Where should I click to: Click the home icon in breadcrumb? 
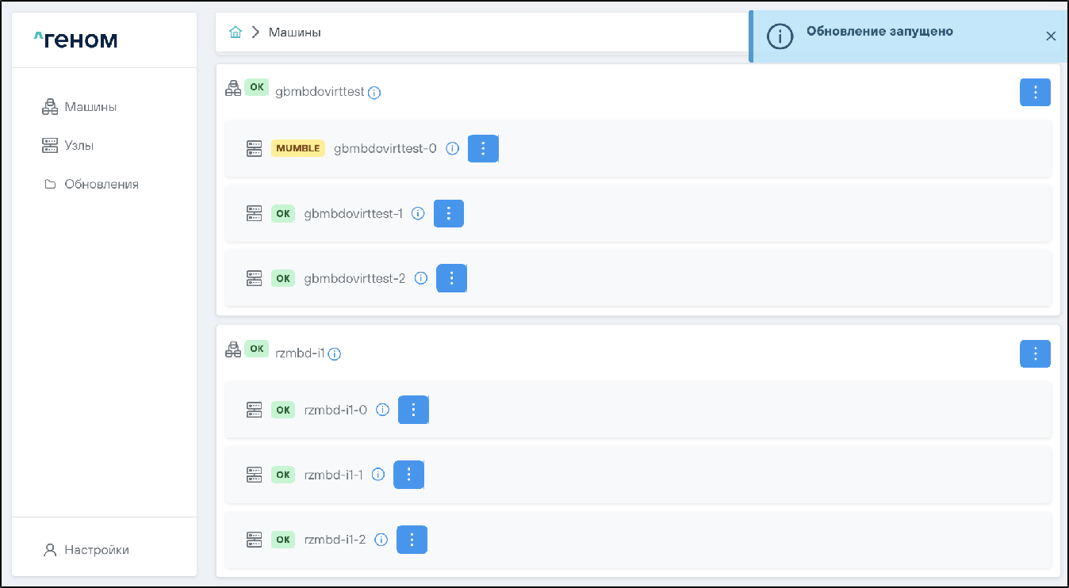235,32
